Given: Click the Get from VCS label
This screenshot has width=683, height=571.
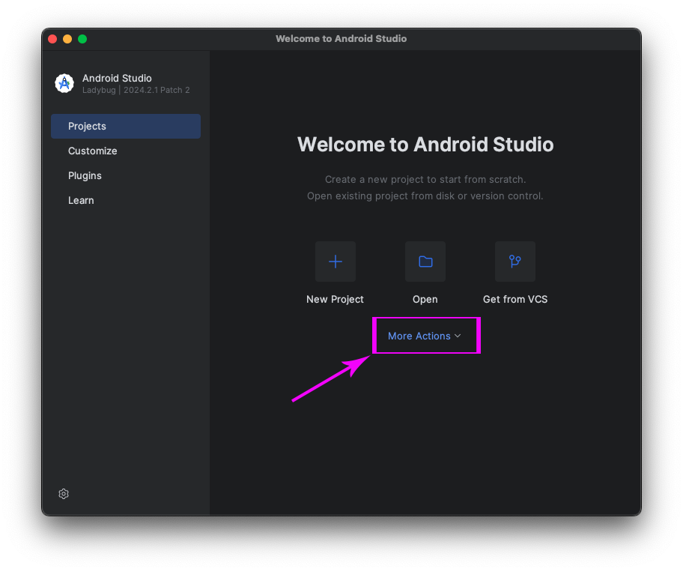Looking at the screenshot, I should (x=515, y=300).
